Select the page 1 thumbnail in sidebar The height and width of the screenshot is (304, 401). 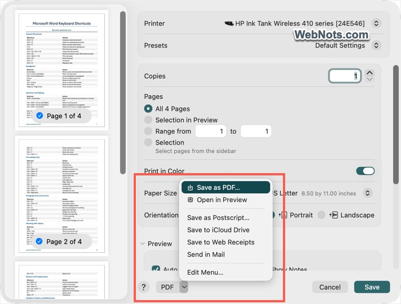62,70
